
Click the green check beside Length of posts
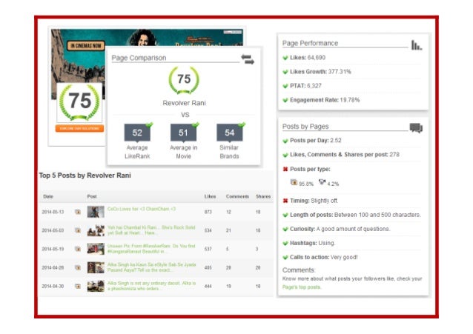click(285, 215)
